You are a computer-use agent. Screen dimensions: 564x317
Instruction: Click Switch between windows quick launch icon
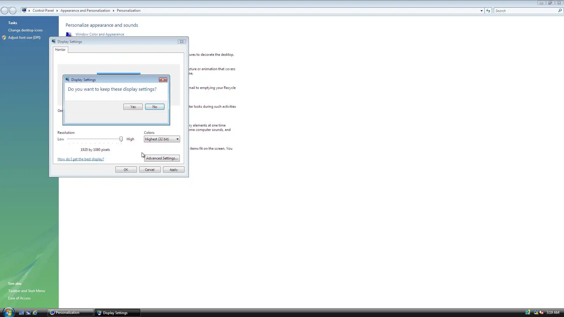[28, 313]
